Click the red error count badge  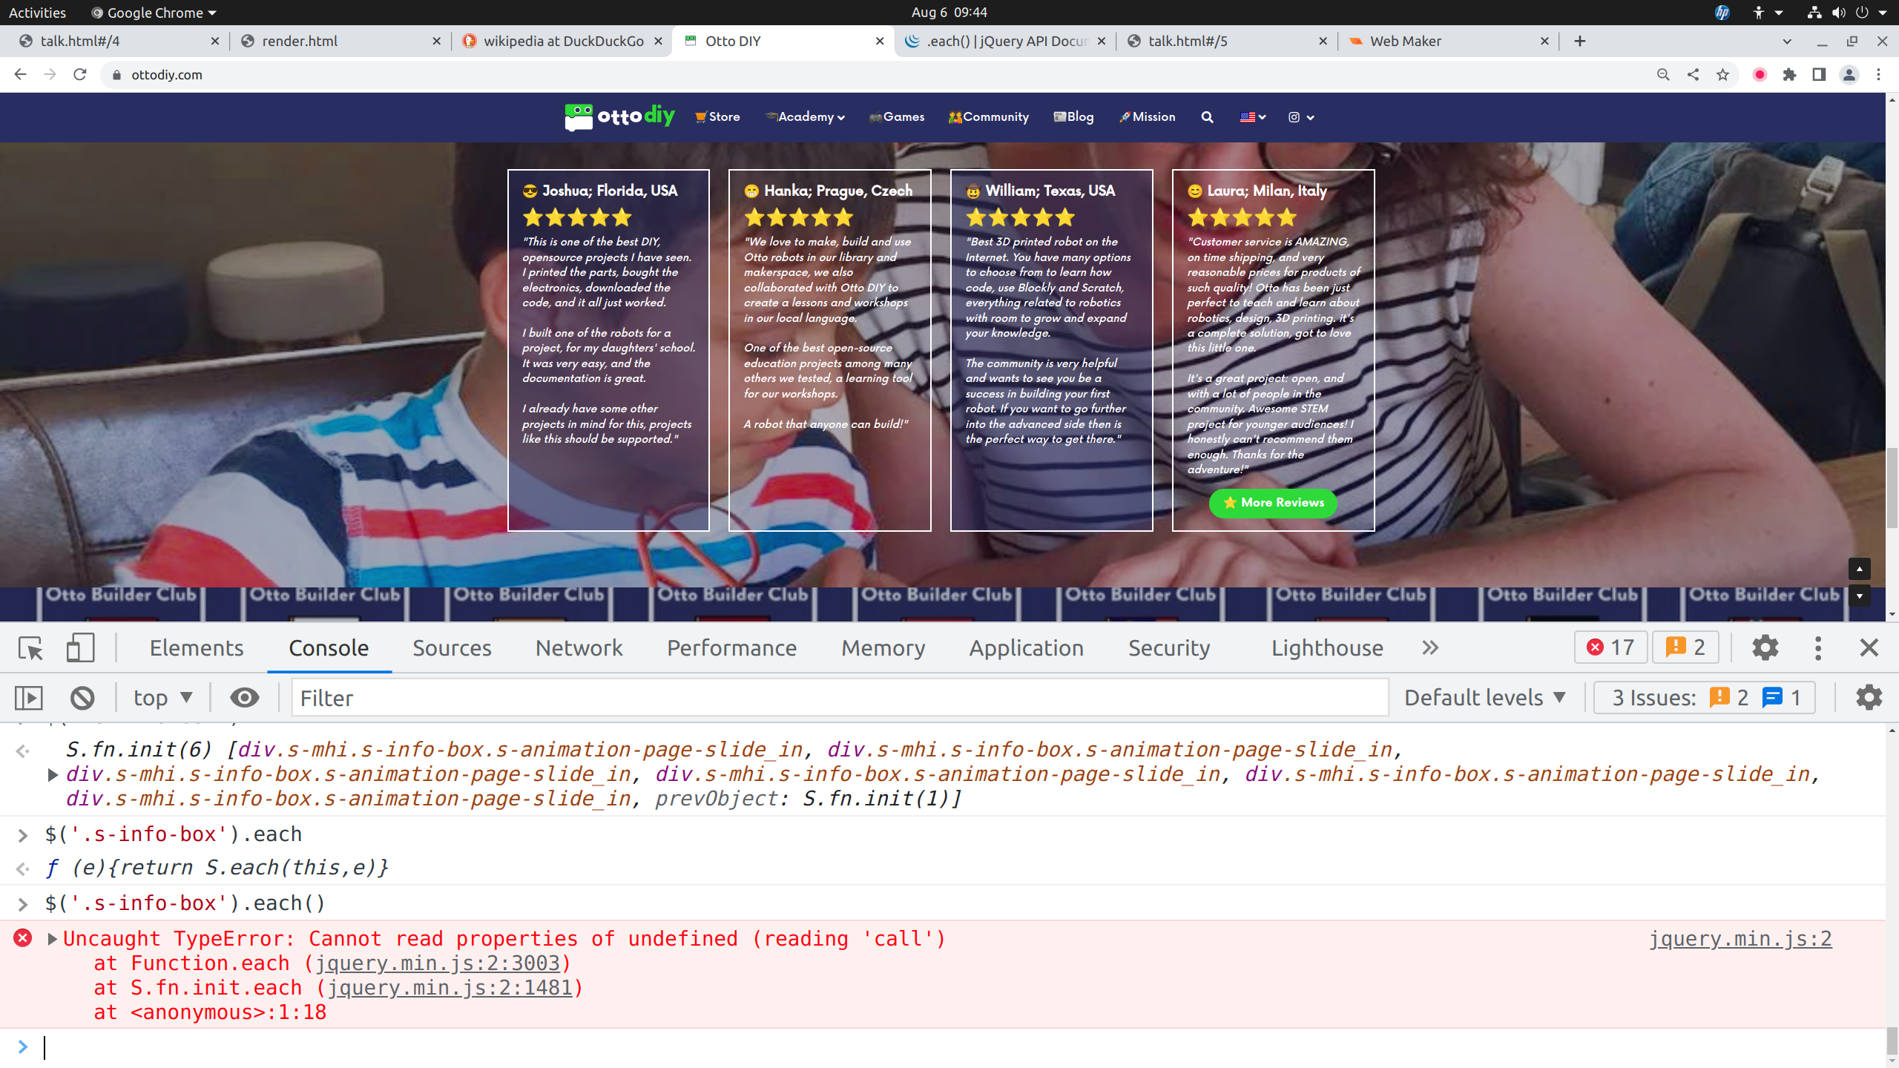click(1610, 648)
